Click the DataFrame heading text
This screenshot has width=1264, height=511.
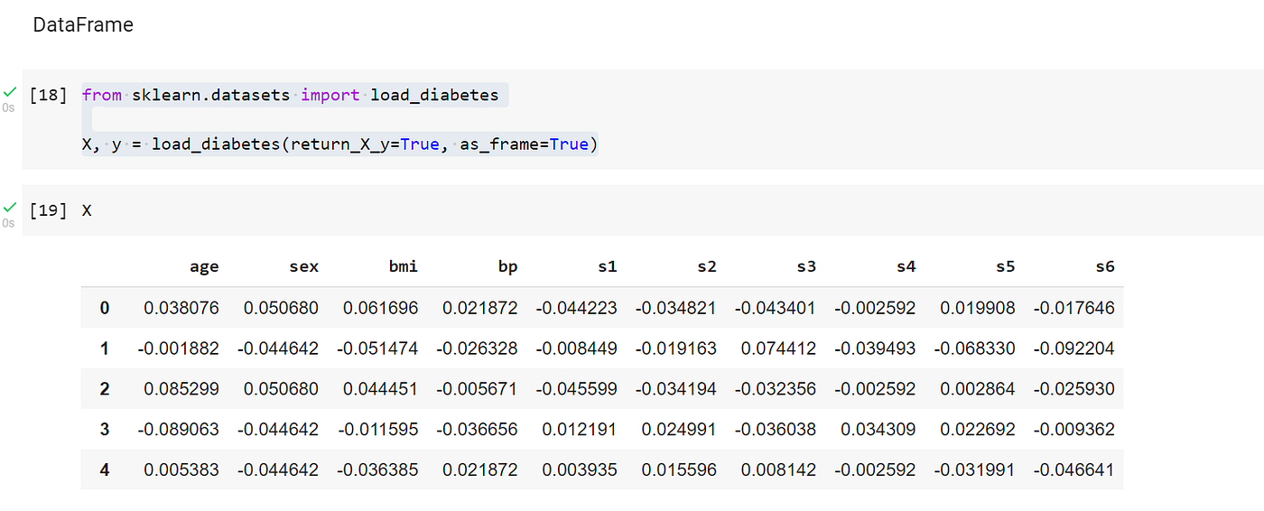point(83,25)
